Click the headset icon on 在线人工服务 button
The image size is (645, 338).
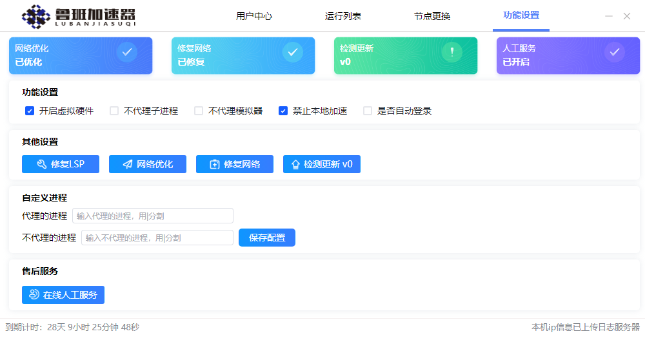(x=34, y=295)
